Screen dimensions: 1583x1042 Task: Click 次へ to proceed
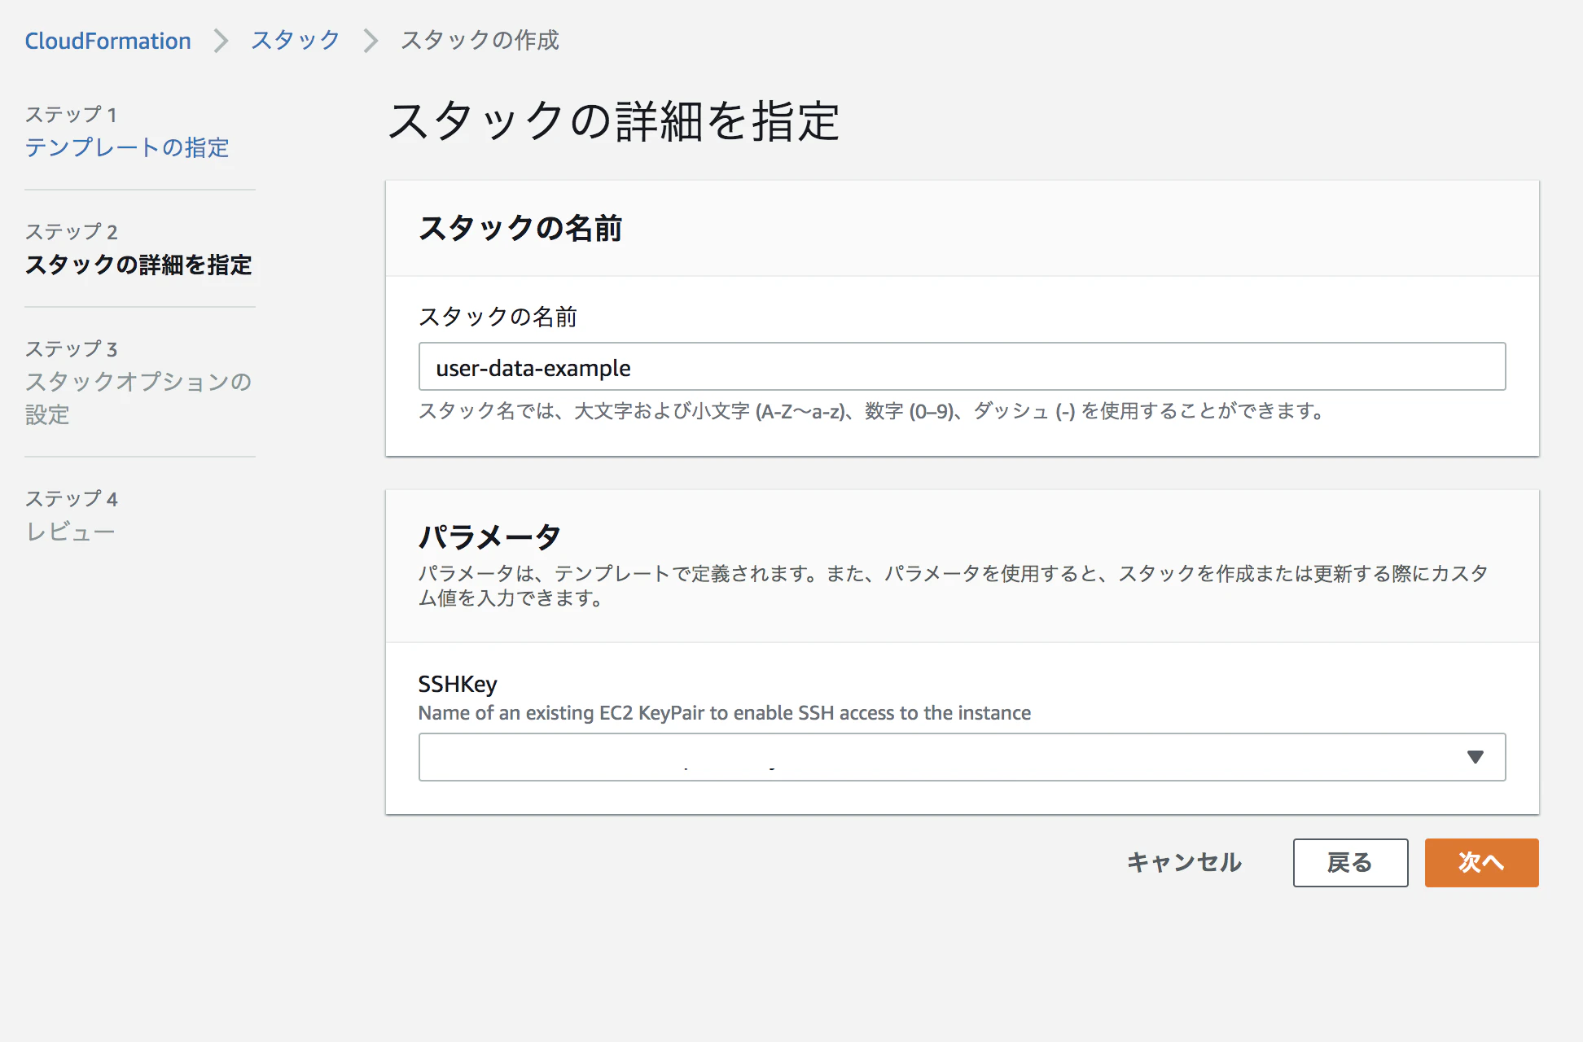(x=1481, y=863)
